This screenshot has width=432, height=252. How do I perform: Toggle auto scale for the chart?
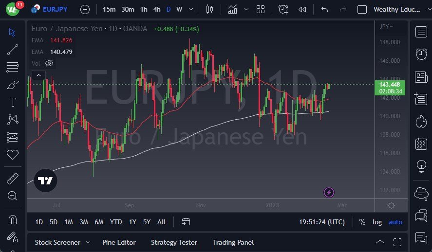click(x=395, y=222)
